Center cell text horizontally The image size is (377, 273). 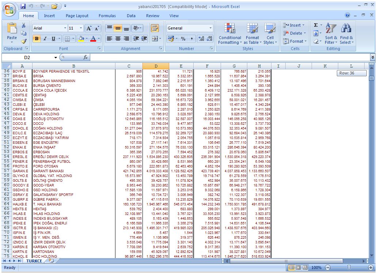pyautogui.click(x=118, y=38)
